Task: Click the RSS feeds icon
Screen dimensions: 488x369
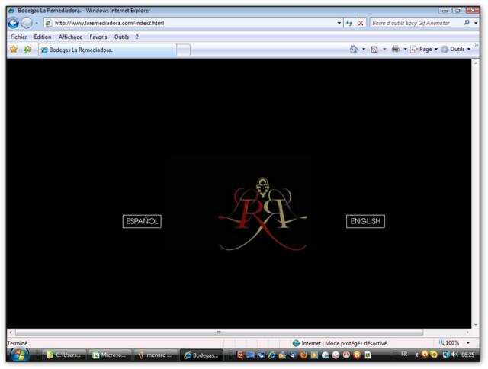Action: [x=374, y=49]
